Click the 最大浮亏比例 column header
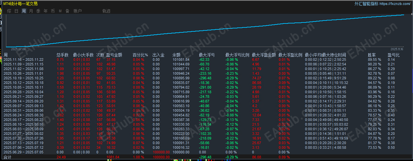The image size is (413, 161). click(237, 55)
